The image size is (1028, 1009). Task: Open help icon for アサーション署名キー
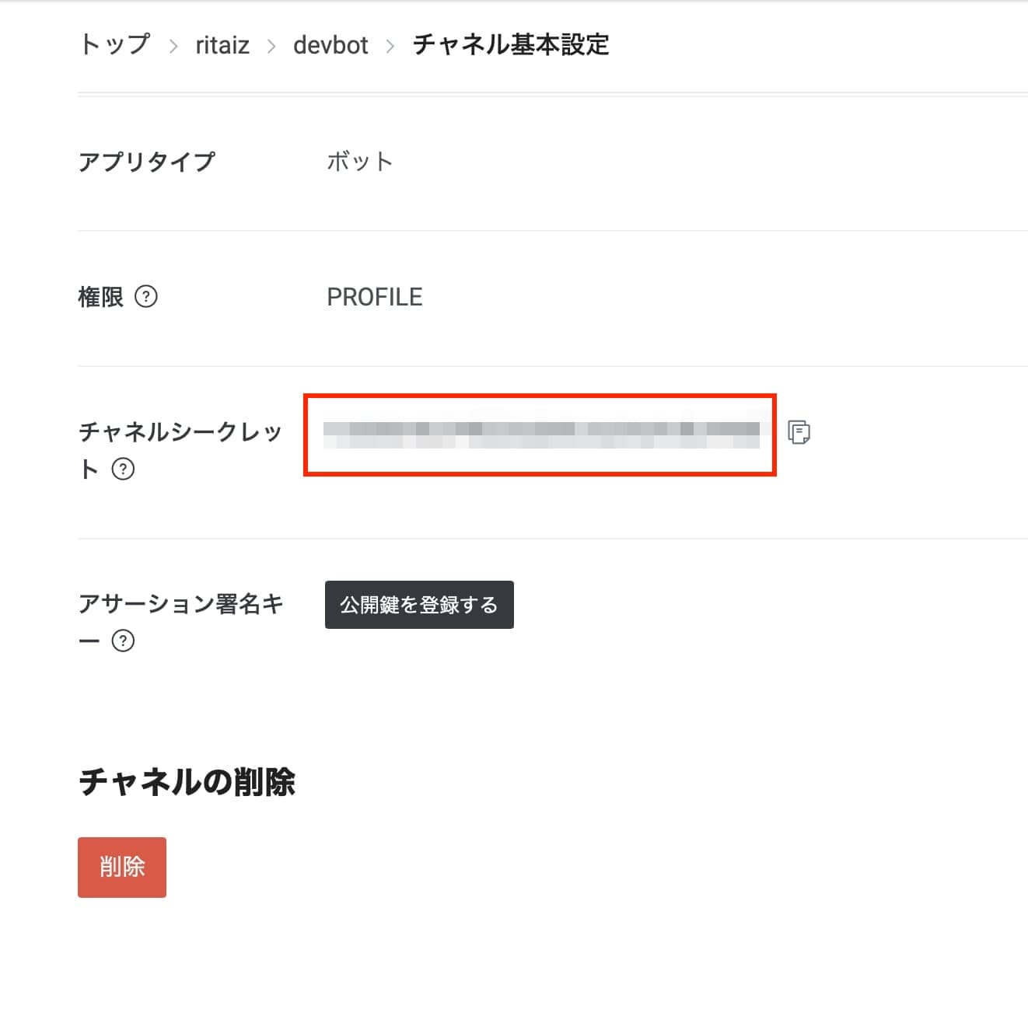[x=123, y=641]
